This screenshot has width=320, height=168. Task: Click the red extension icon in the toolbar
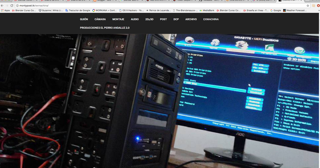(318, 6)
